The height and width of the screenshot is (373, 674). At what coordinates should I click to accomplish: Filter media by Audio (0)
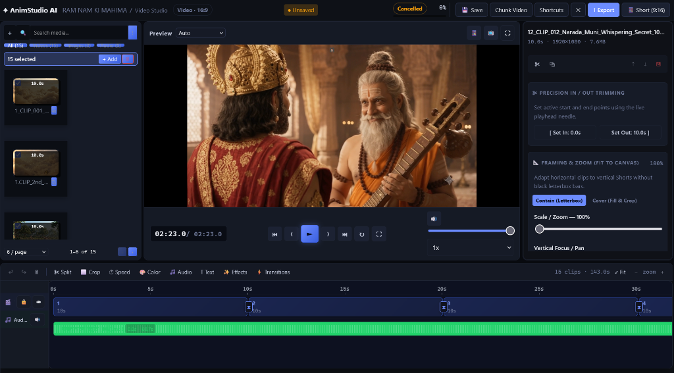click(111, 45)
